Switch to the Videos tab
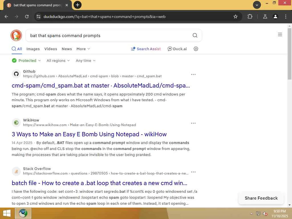This screenshot has height=219, width=292. tap(51, 49)
